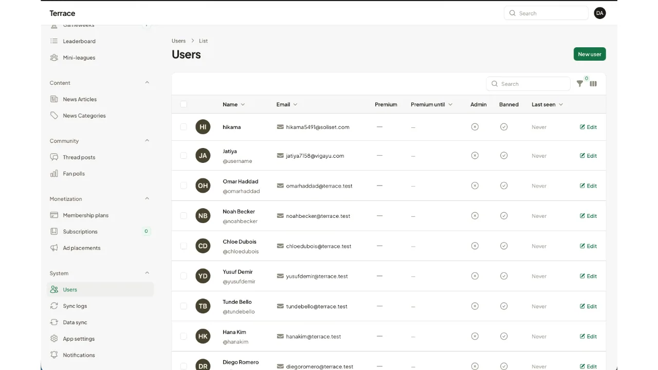
Task: Select the checkbox for hikama row
Action: (x=184, y=127)
